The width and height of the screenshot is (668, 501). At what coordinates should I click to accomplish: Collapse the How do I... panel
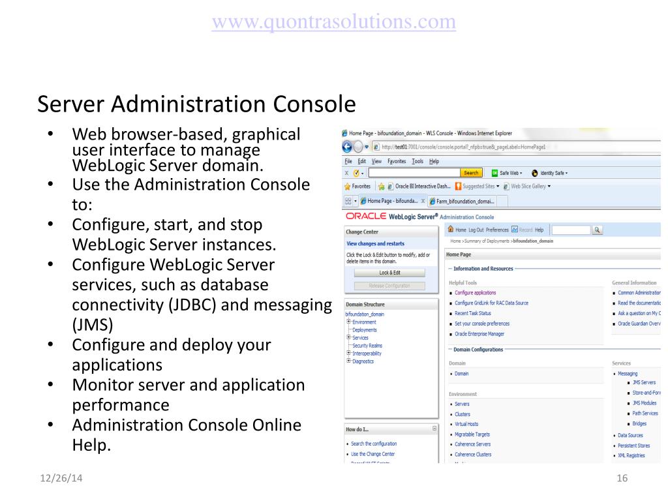pyautogui.click(x=434, y=429)
